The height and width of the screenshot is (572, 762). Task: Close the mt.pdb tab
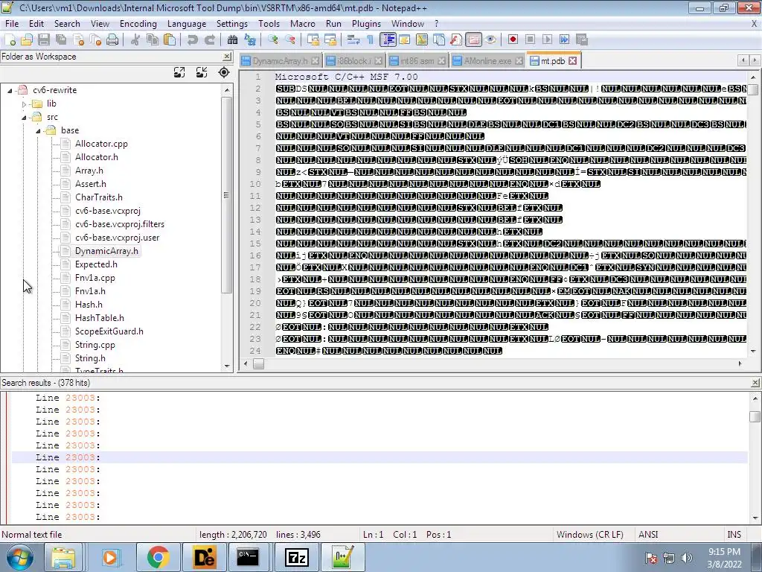click(572, 61)
